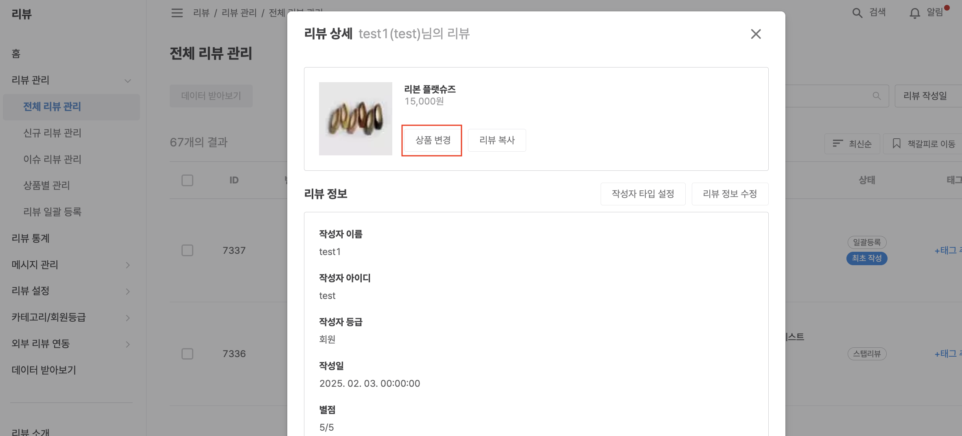
Task: Close the review detail dialog
Action: [756, 34]
